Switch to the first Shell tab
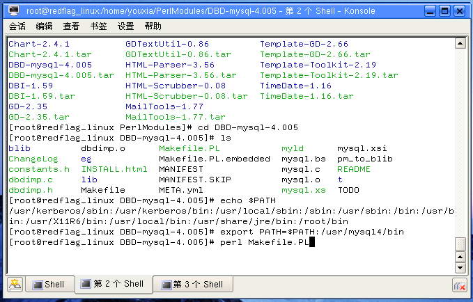This screenshot has width=473, height=302. 49,285
